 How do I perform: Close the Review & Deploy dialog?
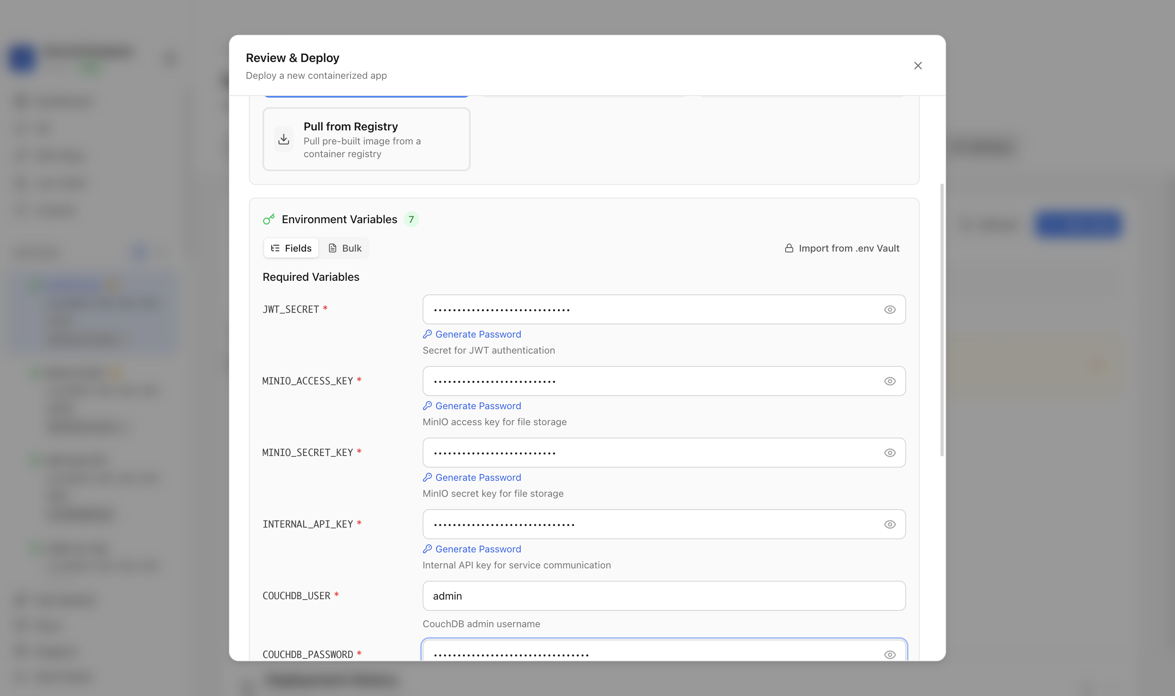click(x=918, y=66)
